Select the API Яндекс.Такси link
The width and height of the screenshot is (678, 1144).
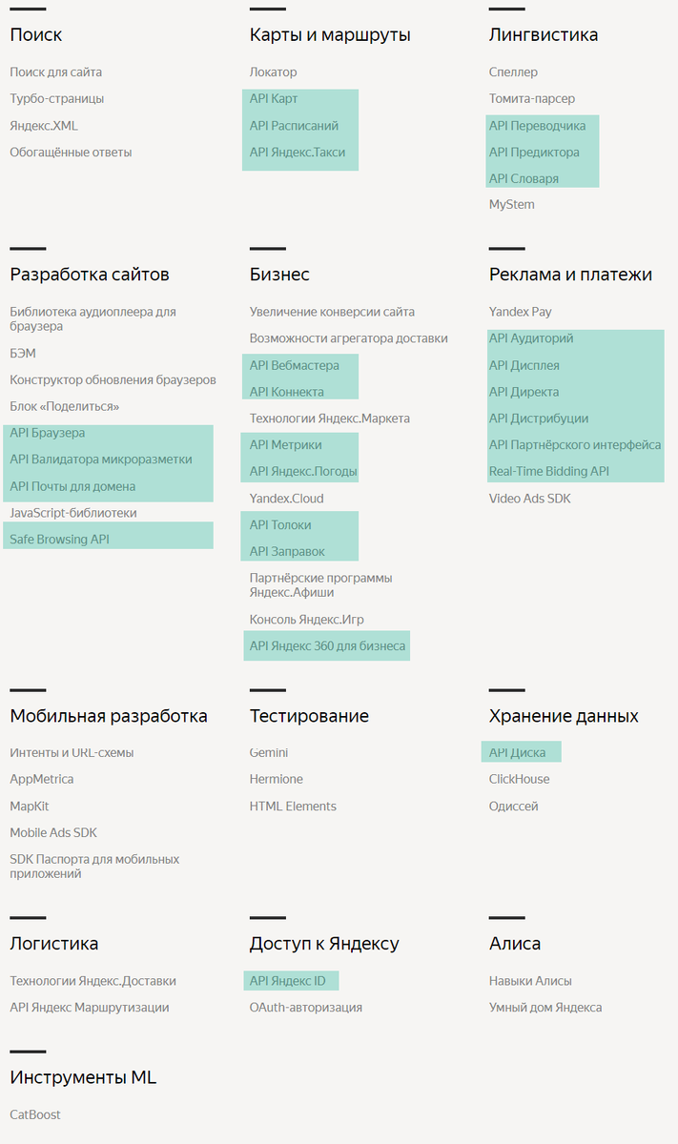click(298, 153)
